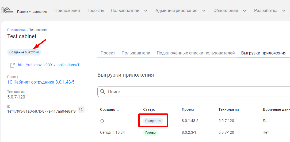Image resolution: width=290 pixels, height=142 pixels.
Task: Click the Проект column header
Action: (x=188, y=109)
